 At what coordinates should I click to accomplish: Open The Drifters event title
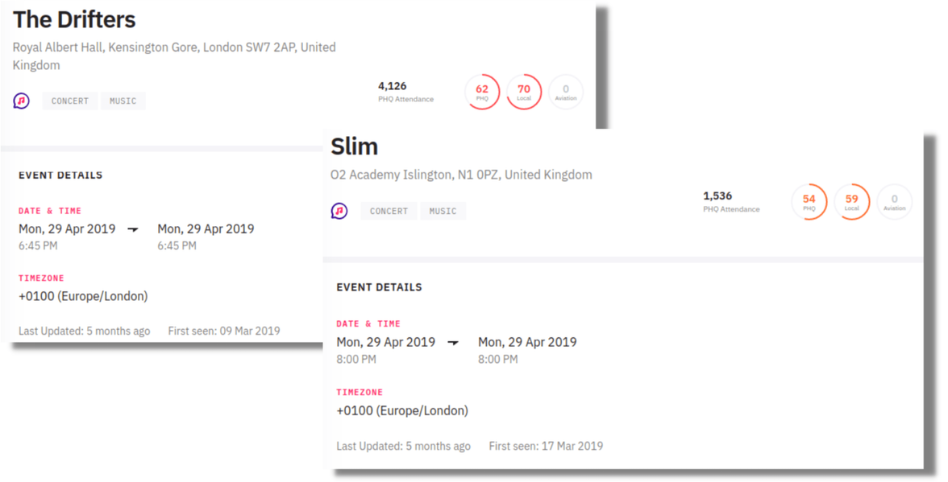pos(74,19)
